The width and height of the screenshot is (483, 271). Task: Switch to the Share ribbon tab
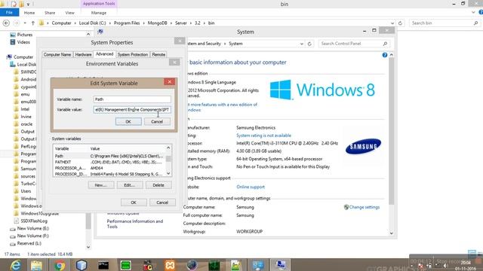pos(50,13)
